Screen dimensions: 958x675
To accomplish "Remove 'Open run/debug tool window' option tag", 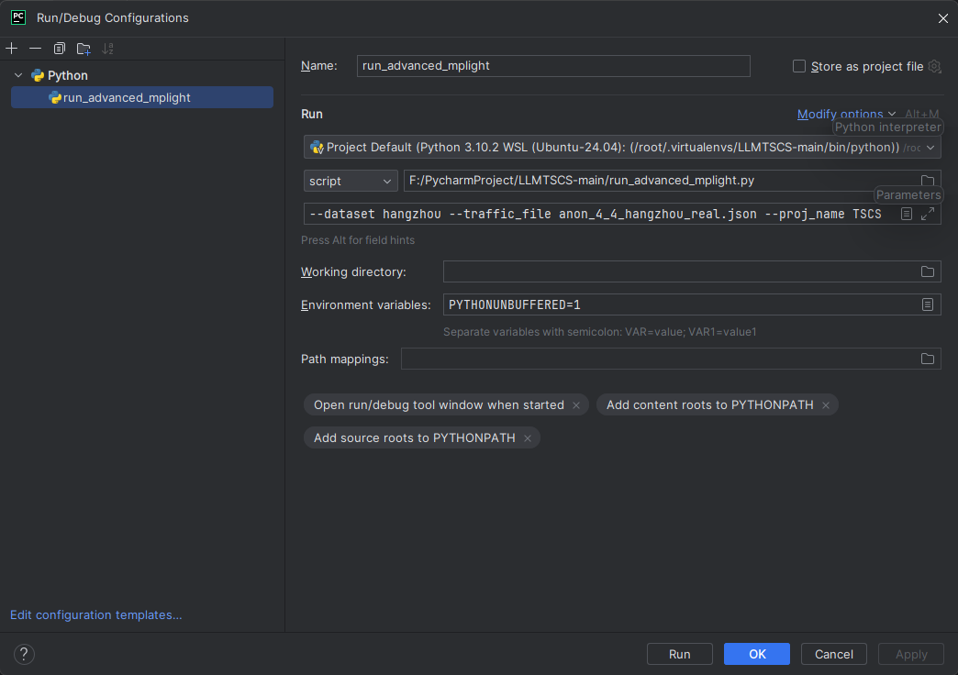I will tap(576, 405).
